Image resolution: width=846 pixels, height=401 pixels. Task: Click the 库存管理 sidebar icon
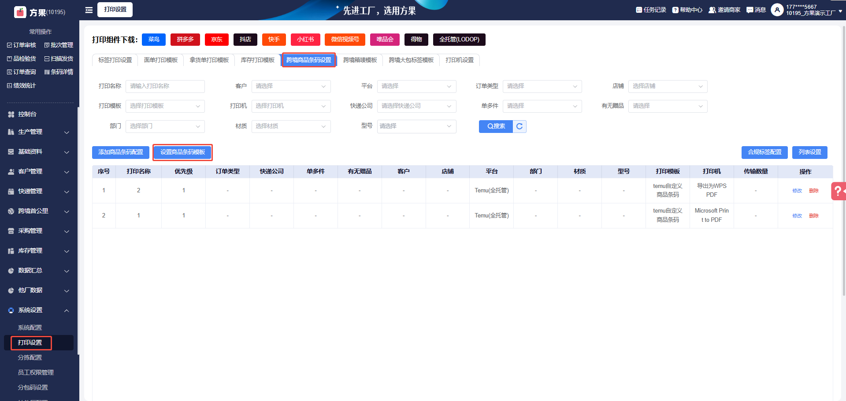click(x=11, y=250)
